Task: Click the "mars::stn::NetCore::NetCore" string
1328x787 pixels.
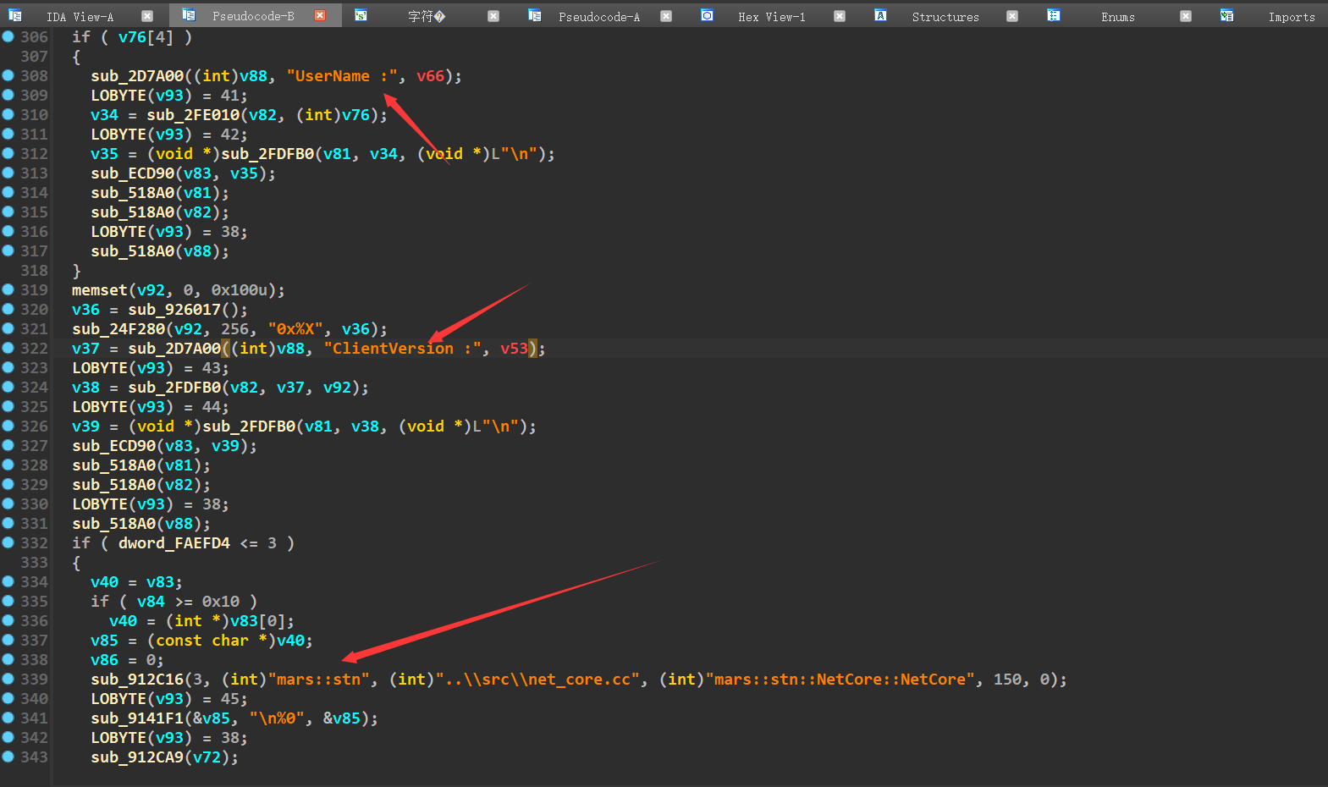Action: (840, 680)
